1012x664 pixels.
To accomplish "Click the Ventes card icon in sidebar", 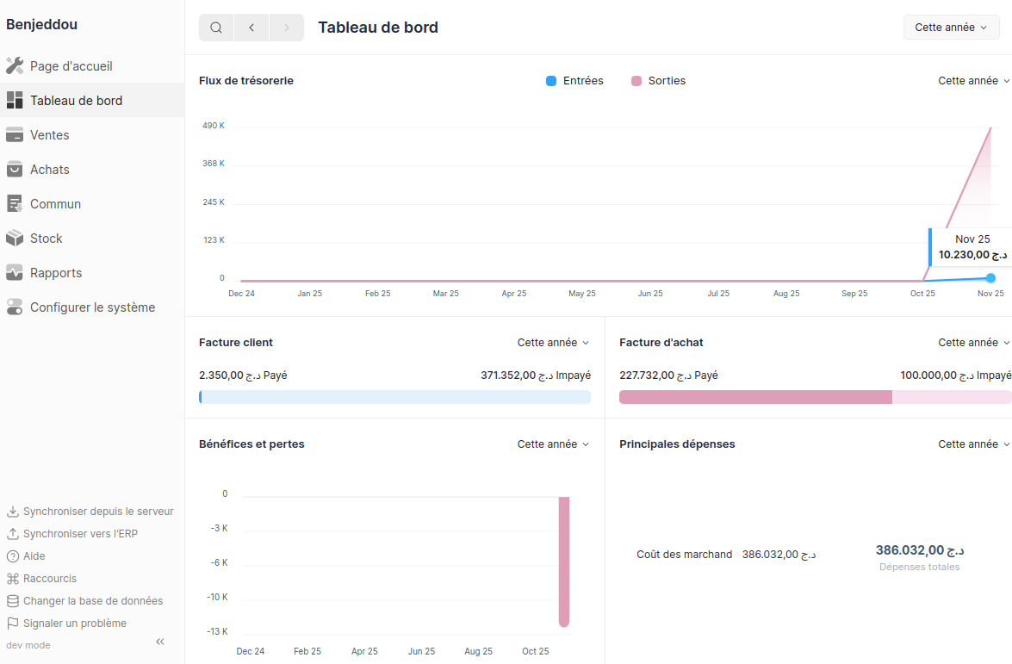I will (x=15, y=135).
